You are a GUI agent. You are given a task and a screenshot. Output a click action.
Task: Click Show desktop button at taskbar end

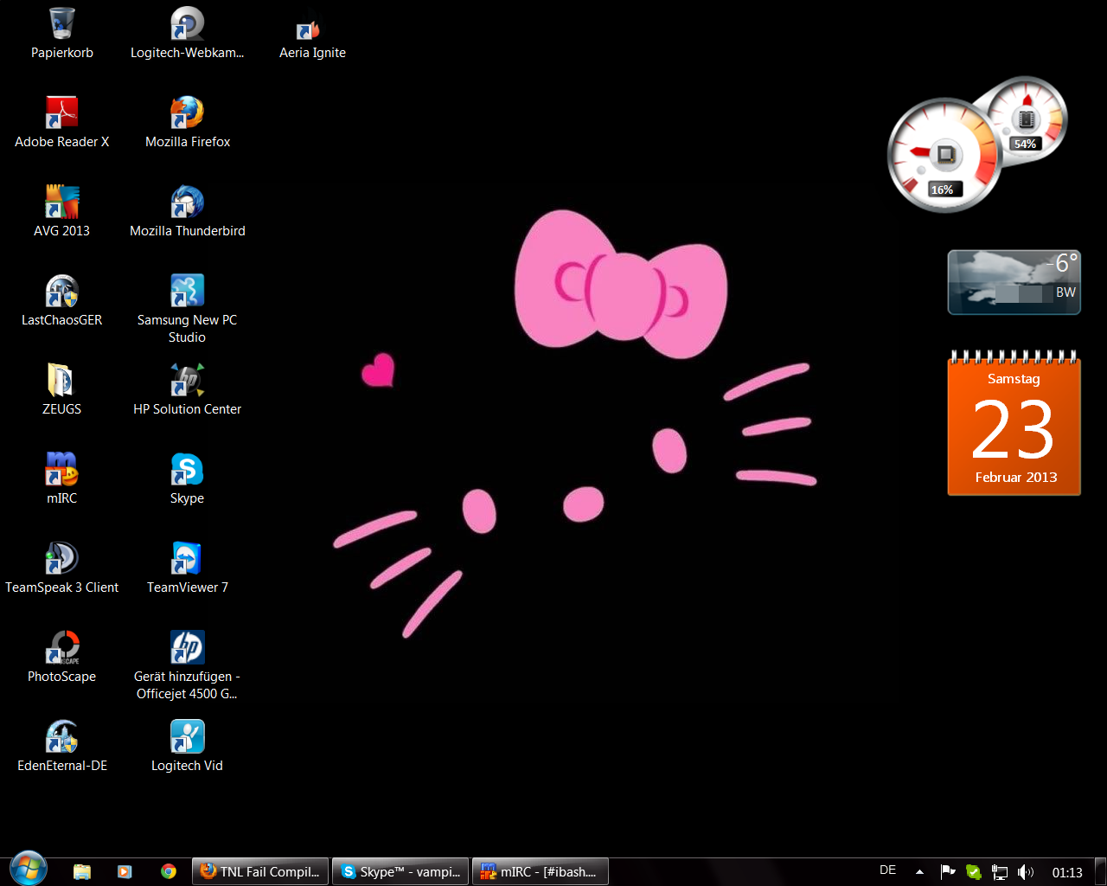[x=1100, y=871]
